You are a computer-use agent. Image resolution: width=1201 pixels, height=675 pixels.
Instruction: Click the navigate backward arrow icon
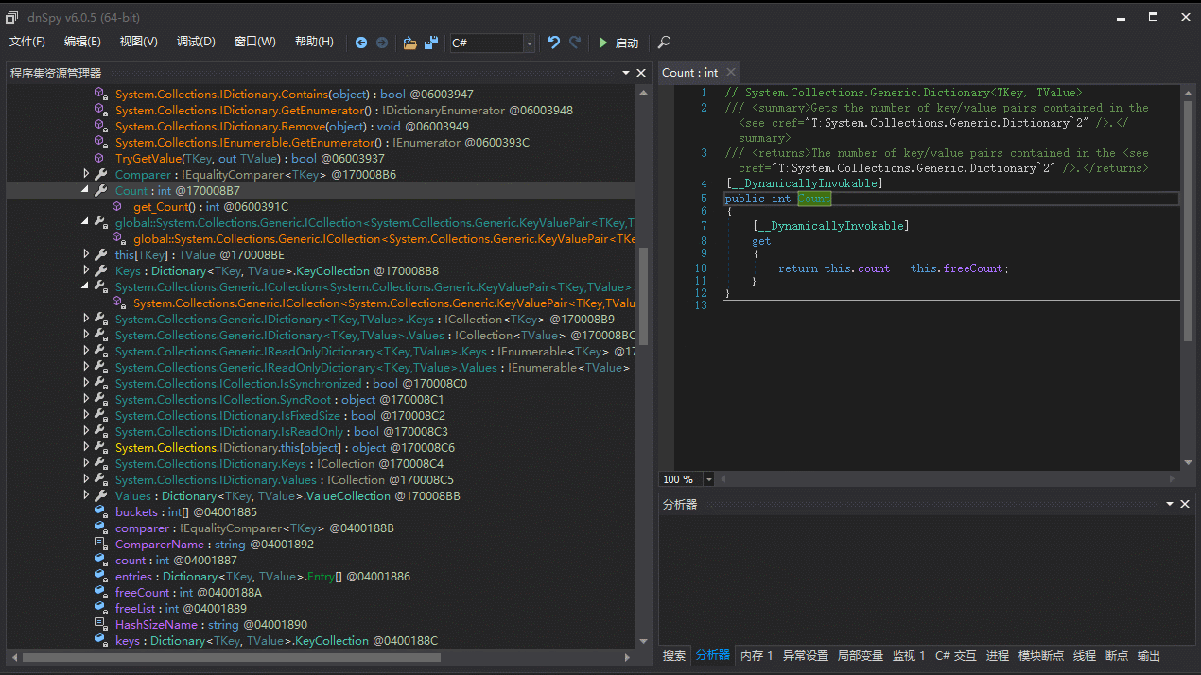[x=361, y=43]
